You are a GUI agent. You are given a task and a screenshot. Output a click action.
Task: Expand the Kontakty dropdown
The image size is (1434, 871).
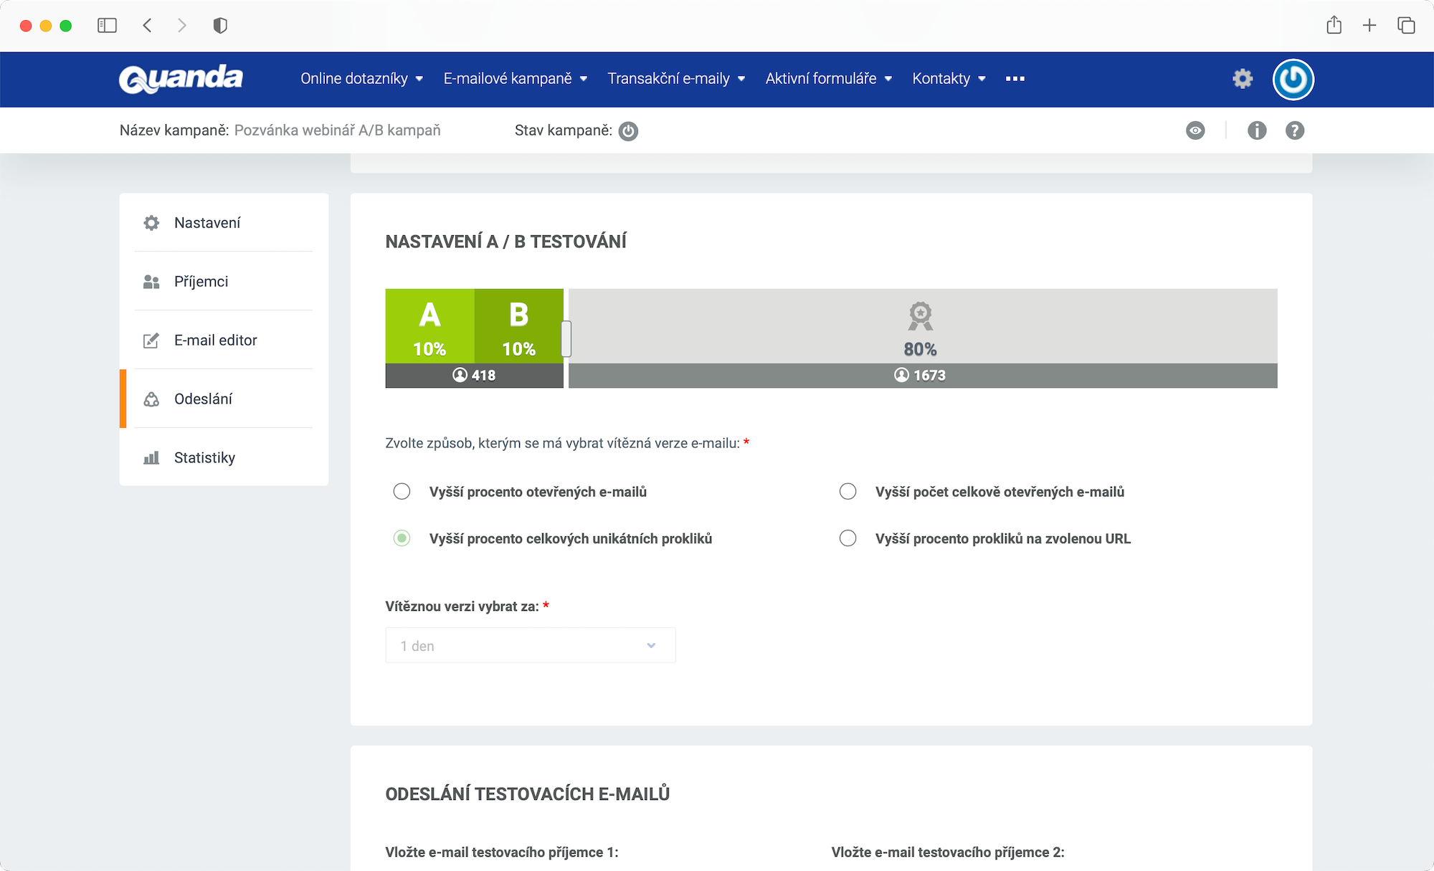(949, 79)
